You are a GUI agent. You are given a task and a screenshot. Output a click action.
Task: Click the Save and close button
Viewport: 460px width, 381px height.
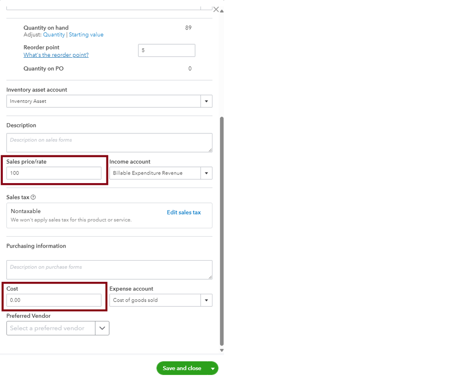coord(182,369)
